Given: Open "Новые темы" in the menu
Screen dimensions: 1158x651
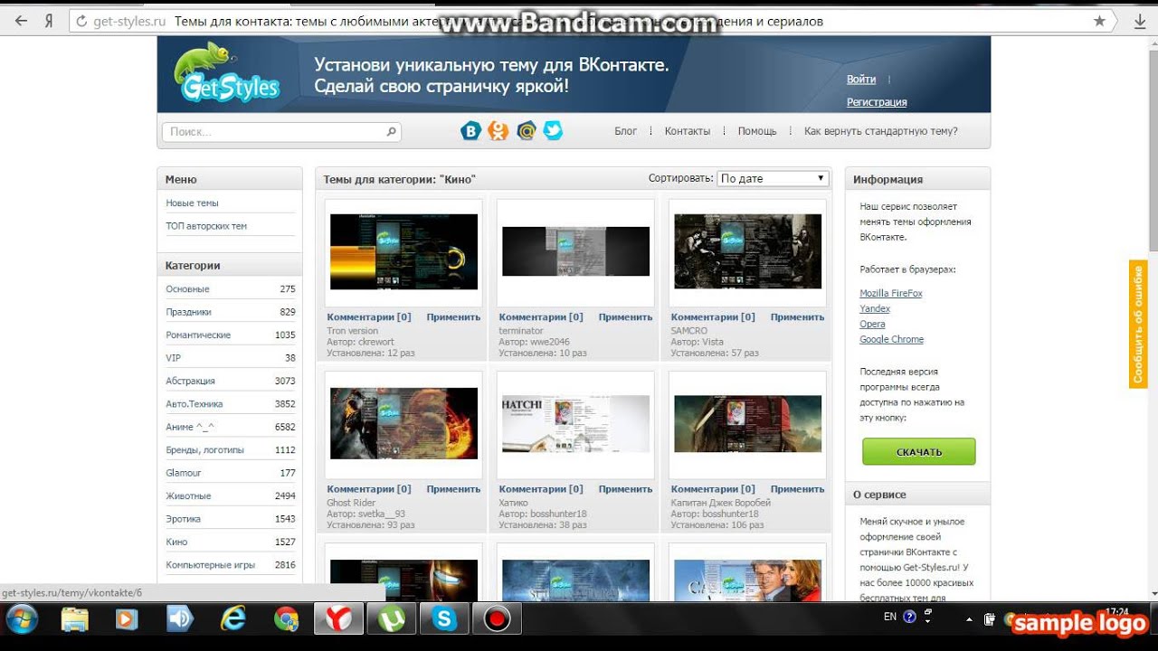Looking at the screenshot, I should pyautogui.click(x=192, y=203).
